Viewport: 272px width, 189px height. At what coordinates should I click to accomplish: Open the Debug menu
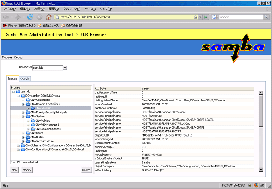(x=18, y=57)
